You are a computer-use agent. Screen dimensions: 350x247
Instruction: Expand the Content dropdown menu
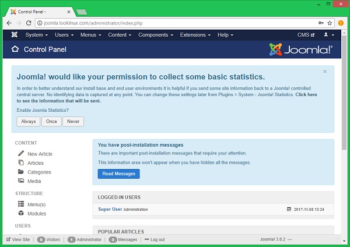120,35
